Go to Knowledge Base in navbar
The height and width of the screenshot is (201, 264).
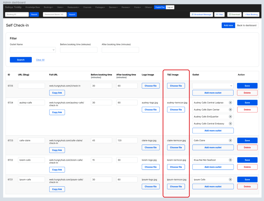pyautogui.click(x=32, y=7)
